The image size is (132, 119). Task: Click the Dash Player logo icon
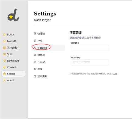pyautogui.click(x=13, y=15)
